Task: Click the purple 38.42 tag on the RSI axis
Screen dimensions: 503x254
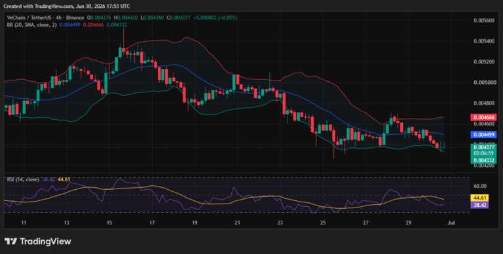Action: tap(479, 205)
